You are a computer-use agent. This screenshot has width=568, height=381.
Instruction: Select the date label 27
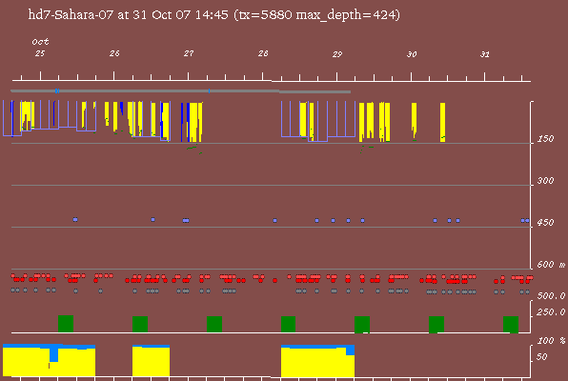189,53
